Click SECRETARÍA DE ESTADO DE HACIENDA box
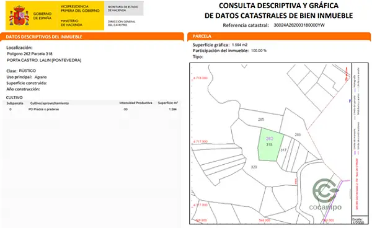Viewport: 372px width, 228px height. click(x=123, y=9)
